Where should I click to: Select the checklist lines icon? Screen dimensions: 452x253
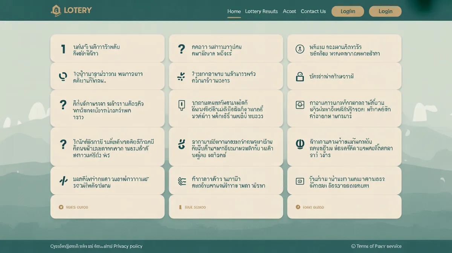pos(182,181)
